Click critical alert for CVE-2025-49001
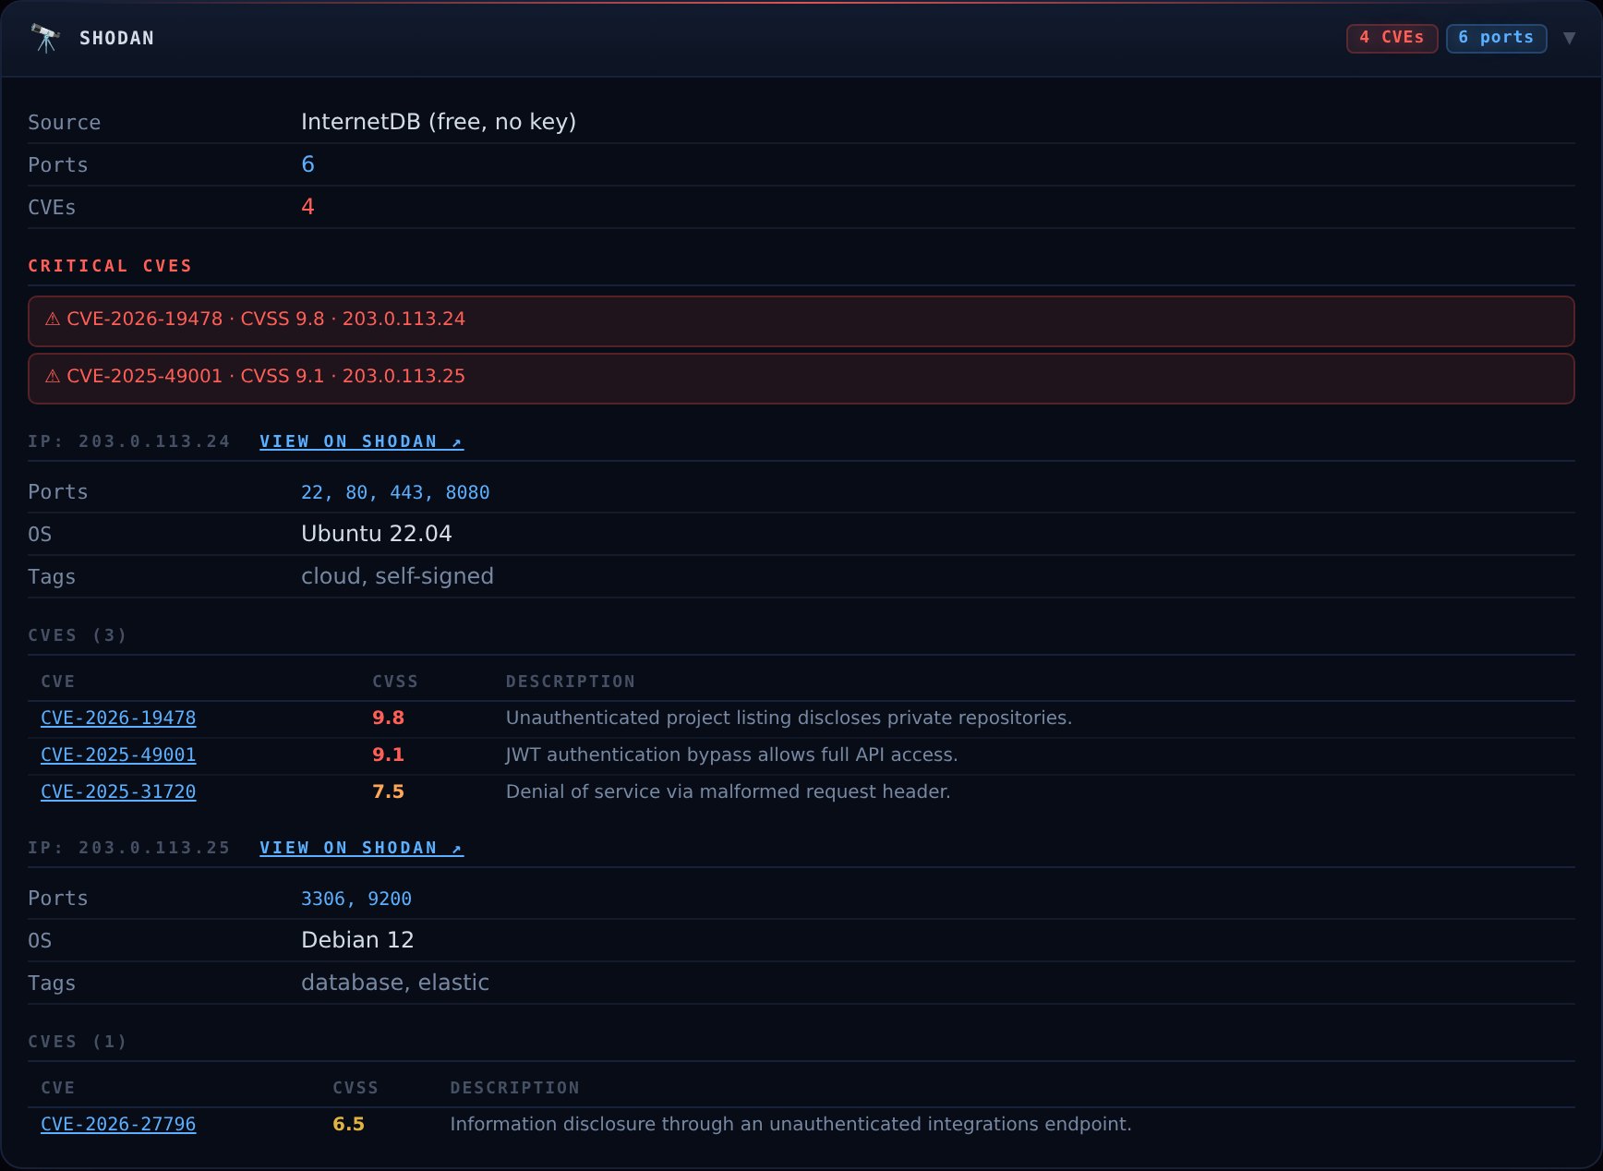 [801, 378]
